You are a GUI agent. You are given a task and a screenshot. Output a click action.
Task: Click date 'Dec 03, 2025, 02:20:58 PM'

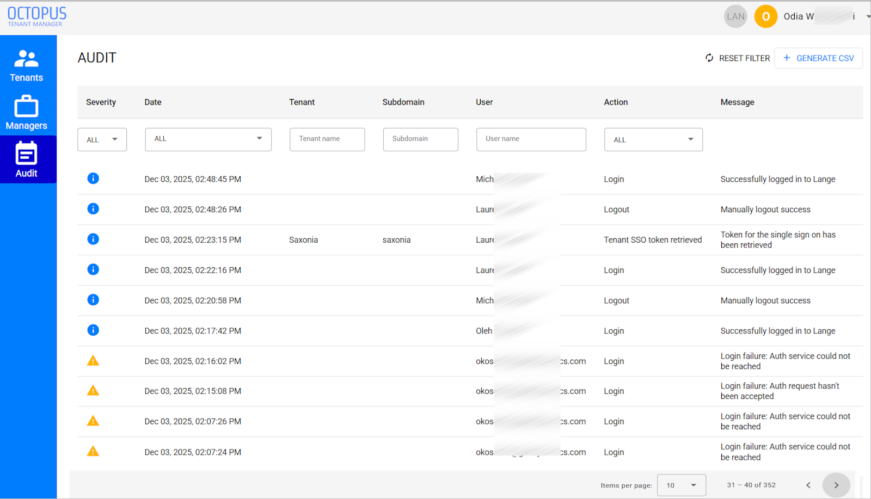193,300
